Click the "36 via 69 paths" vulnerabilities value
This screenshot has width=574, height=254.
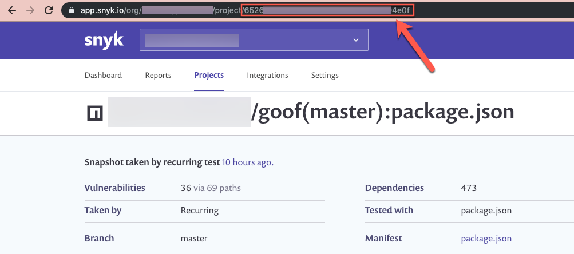(x=210, y=188)
